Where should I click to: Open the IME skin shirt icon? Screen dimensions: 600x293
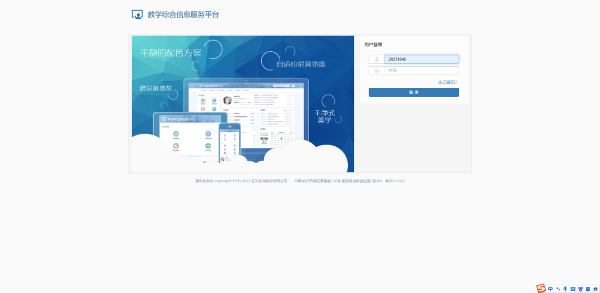click(581, 289)
